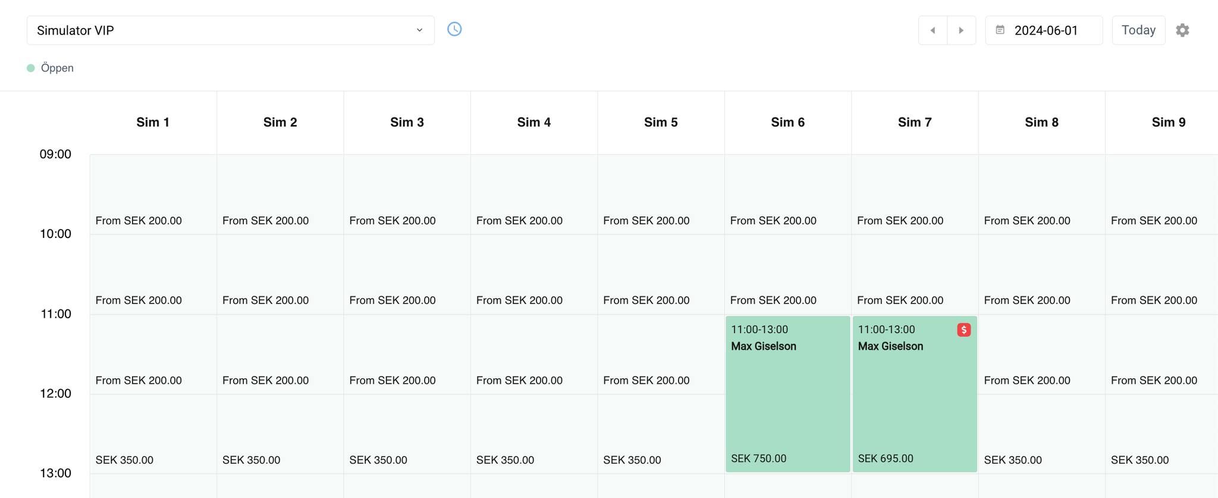Viewport: 1218px width, 498px height.
Task: Book Sim 5 slot at 12:00 for SEK 350.00
Action: click(x=661, y=434)
